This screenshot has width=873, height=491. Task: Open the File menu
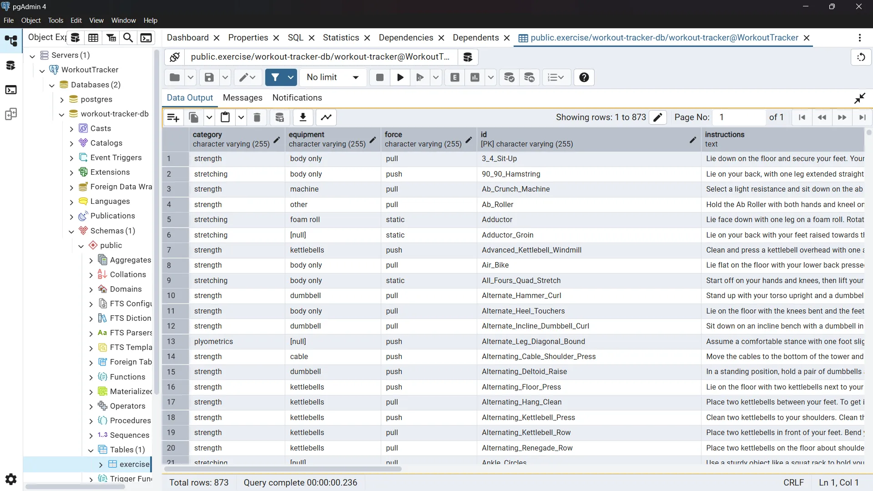point(9,20)
